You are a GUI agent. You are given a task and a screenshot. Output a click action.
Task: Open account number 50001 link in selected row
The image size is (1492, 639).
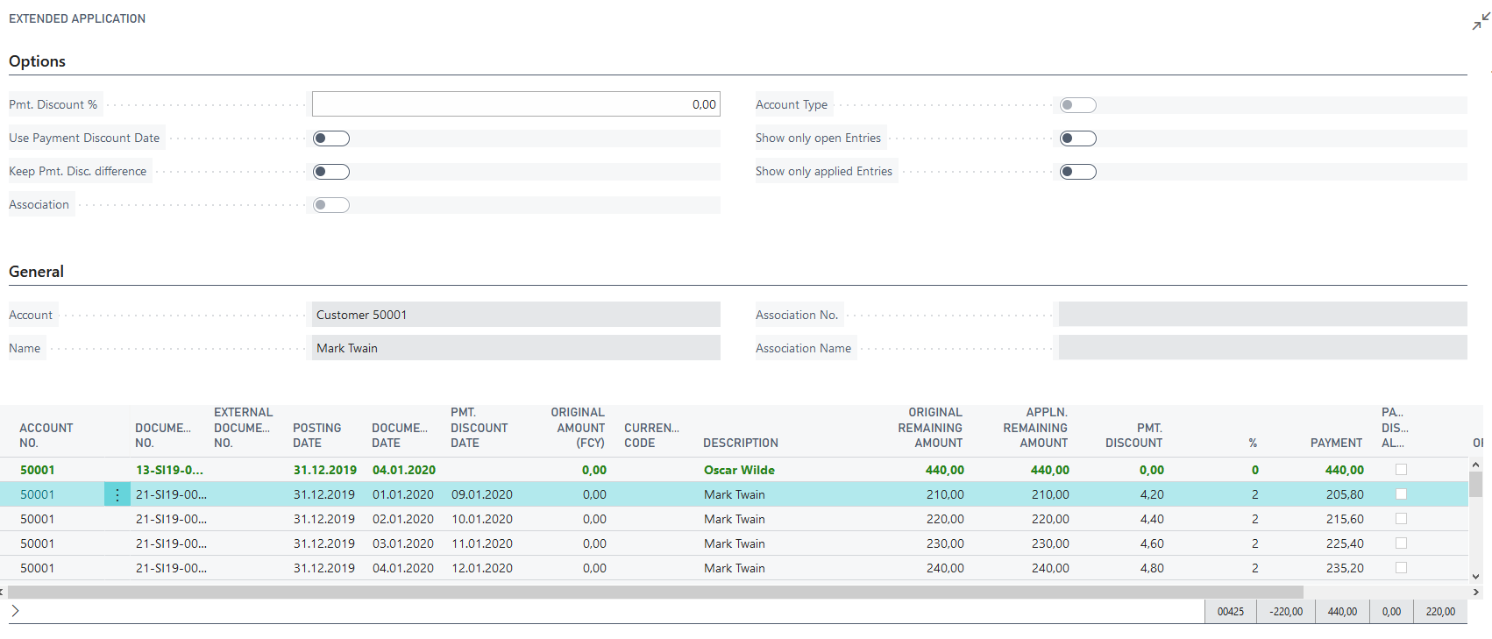click(x=38, y=495)
